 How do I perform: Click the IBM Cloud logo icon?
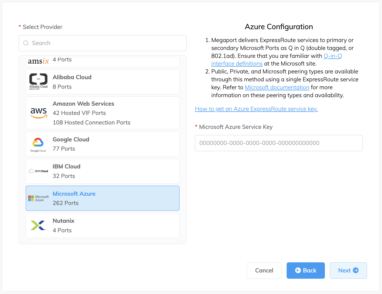(38, 171)
